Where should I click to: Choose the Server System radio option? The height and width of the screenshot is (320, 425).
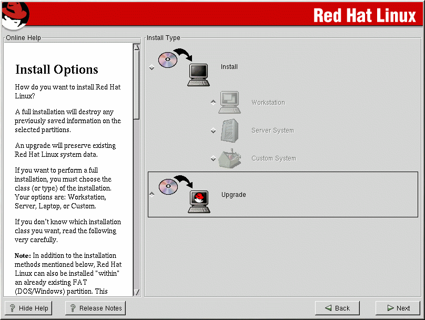click(x=213, y=131)
